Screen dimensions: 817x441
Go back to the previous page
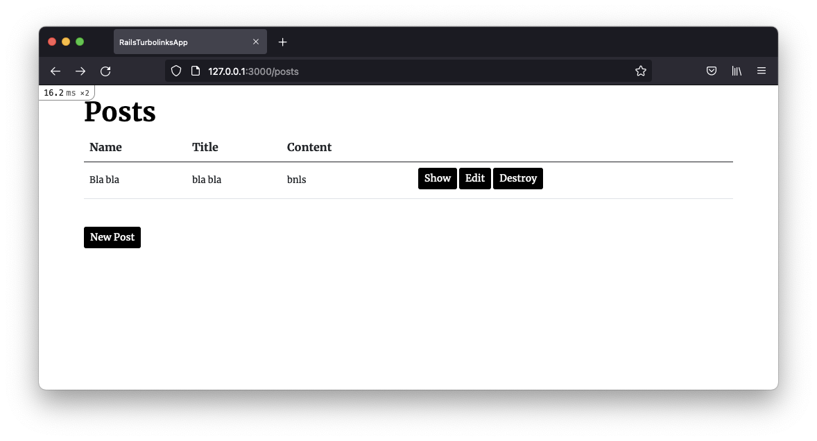click(x=55, y=71)
